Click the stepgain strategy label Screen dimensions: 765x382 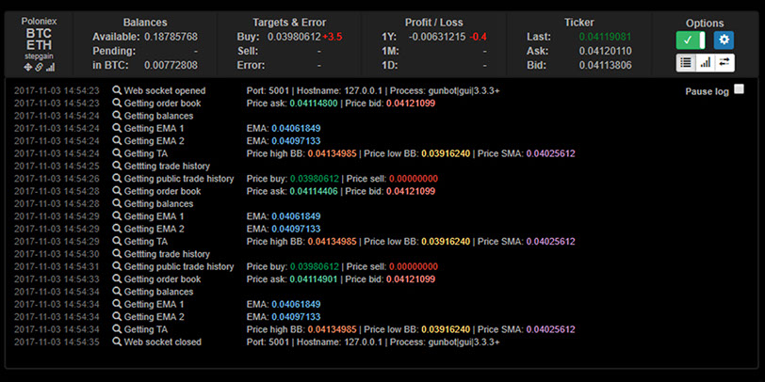tap(39, 56)
